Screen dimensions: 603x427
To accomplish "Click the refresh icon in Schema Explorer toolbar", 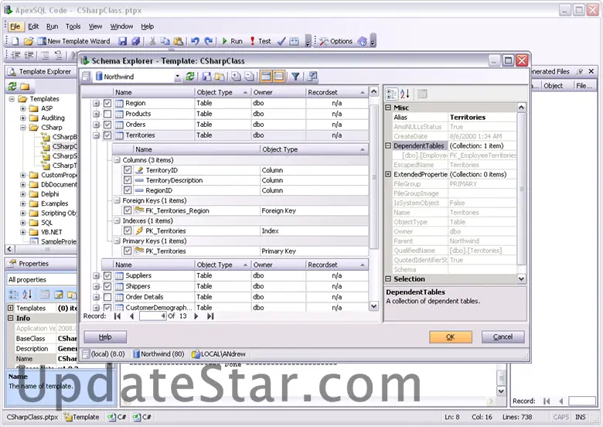I will click(x=190, y=77).
